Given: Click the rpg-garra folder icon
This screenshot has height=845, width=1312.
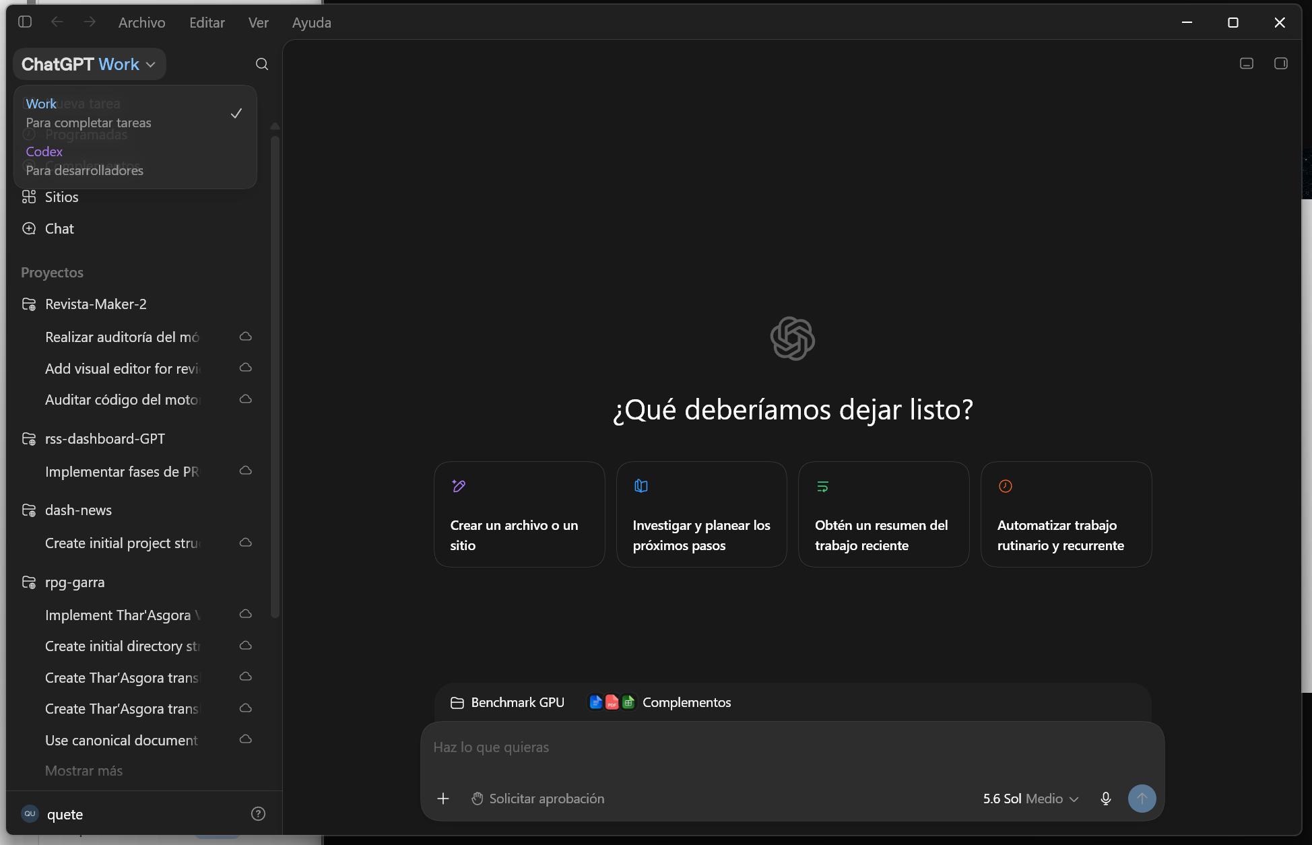Looking at the screenshot, I should tap(29, 582).
